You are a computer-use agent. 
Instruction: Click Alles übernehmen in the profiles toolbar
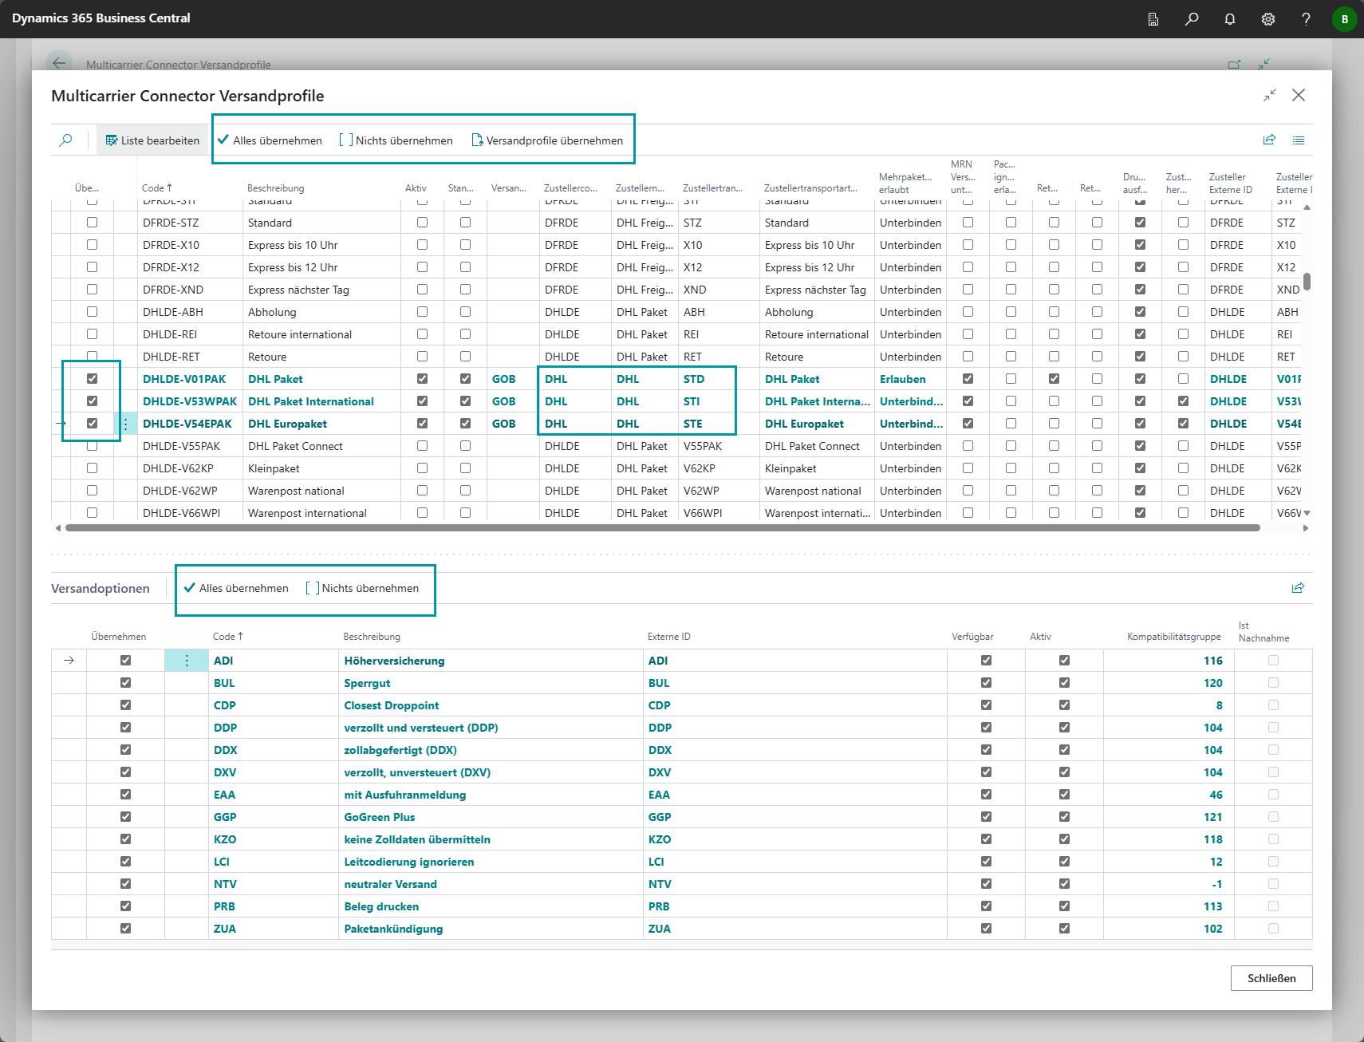(270, 140)
